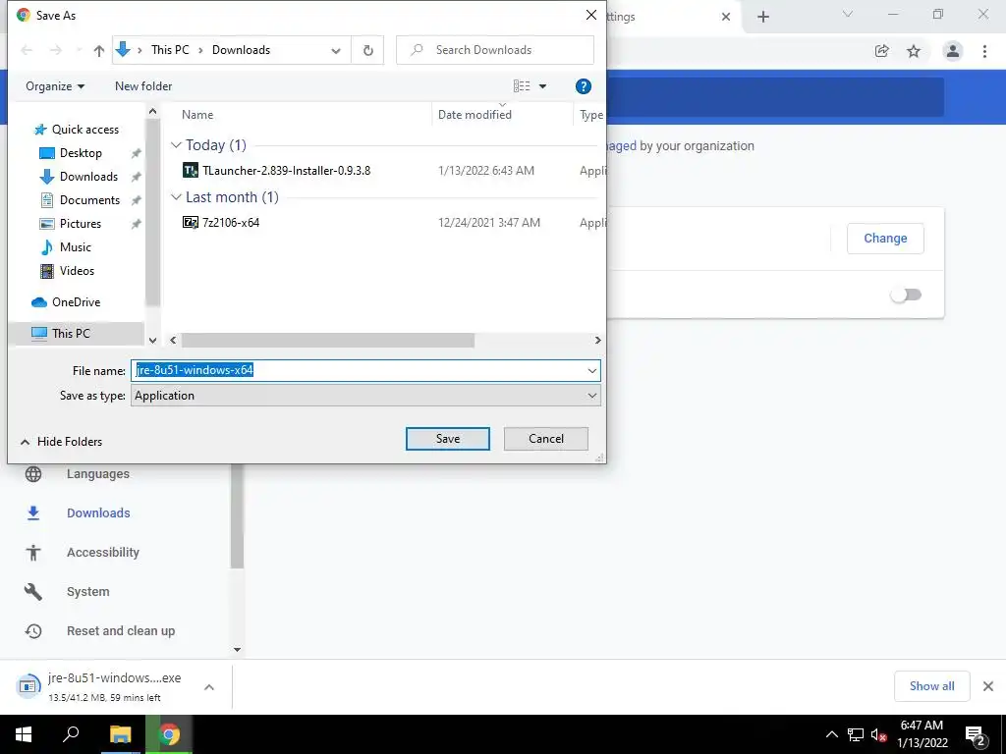
Task: Refresh the Downloads folder listing
Action: pos(367,50)
